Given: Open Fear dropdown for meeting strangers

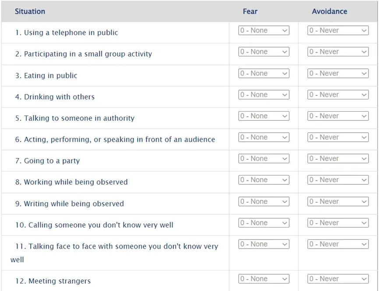Looking at the screenshot, I should [x=264, y=279].
